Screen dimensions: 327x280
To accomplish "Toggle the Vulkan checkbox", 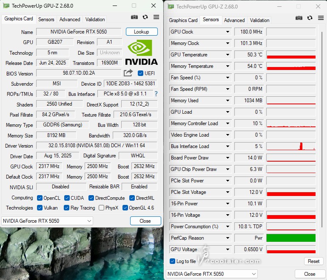I will click(x=40, y=208).
